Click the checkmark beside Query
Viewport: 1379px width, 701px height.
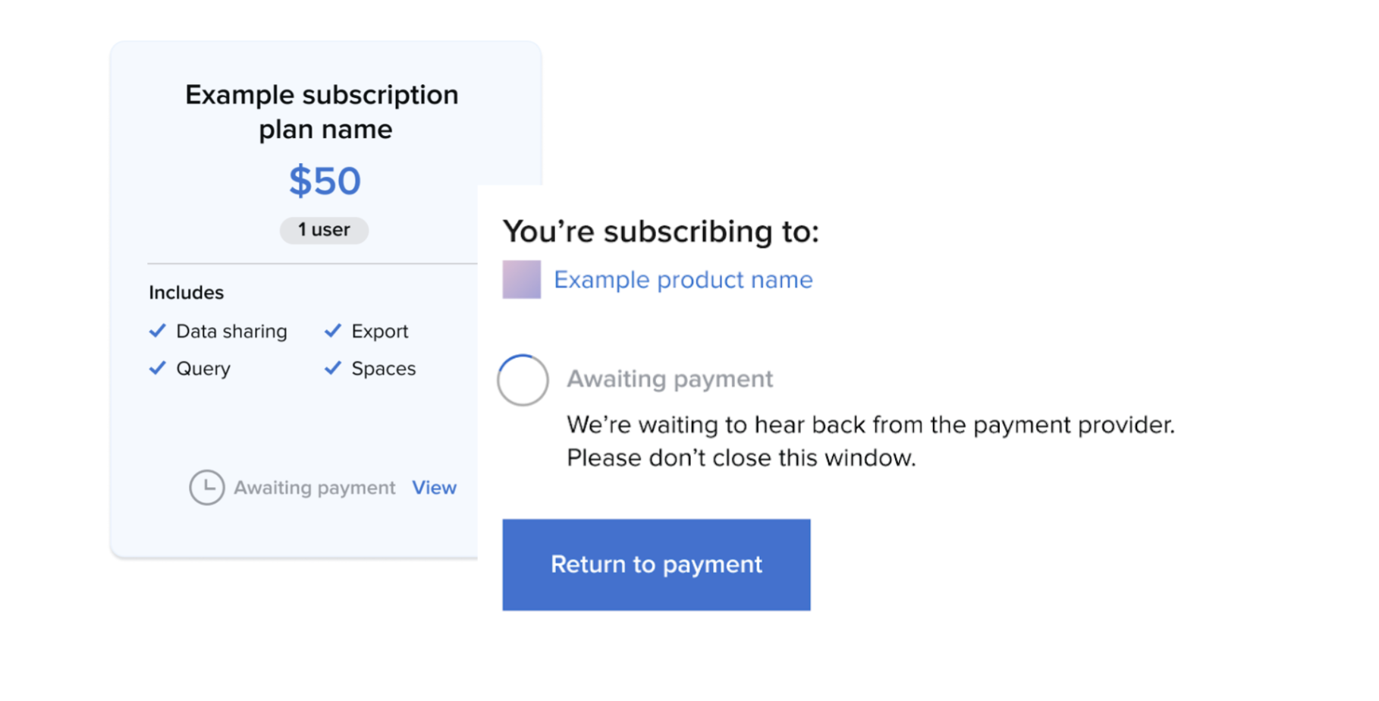158,368
